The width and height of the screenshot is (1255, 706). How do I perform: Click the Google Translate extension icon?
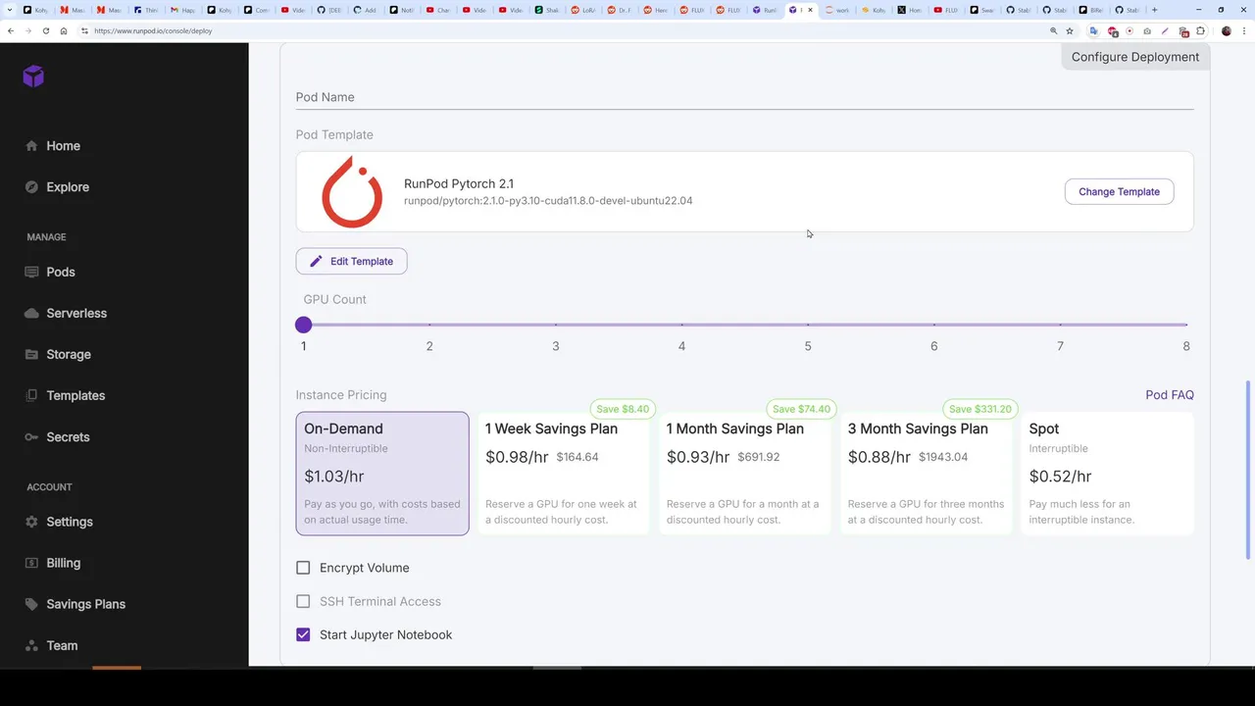(x=1094, y=30)
